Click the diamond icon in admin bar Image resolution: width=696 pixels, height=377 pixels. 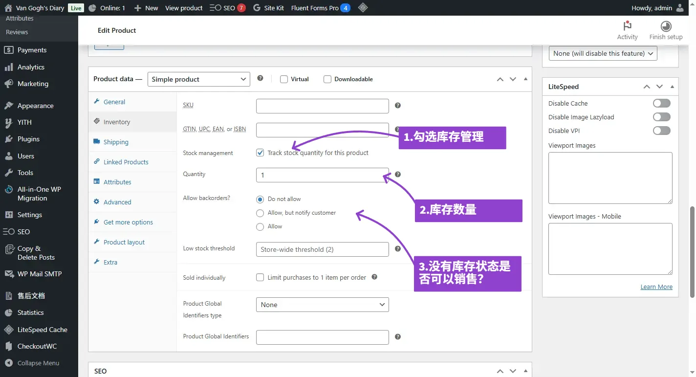(363, 8)
